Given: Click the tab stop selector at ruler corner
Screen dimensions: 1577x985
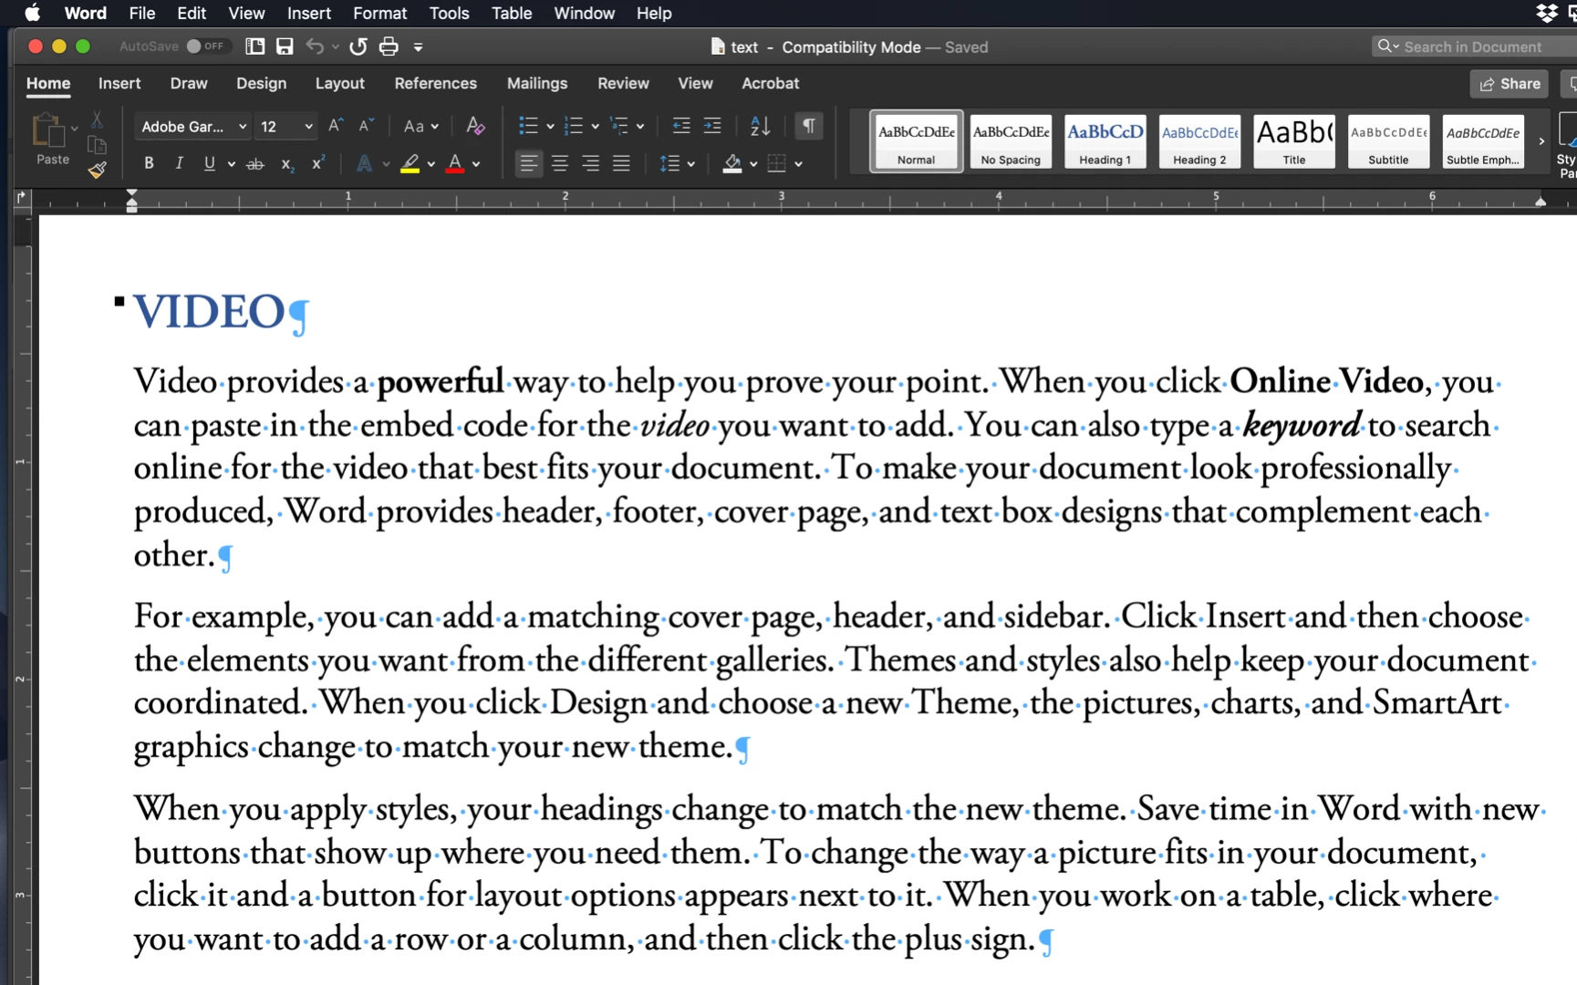Looking at the screenshot, I should 22,197.
